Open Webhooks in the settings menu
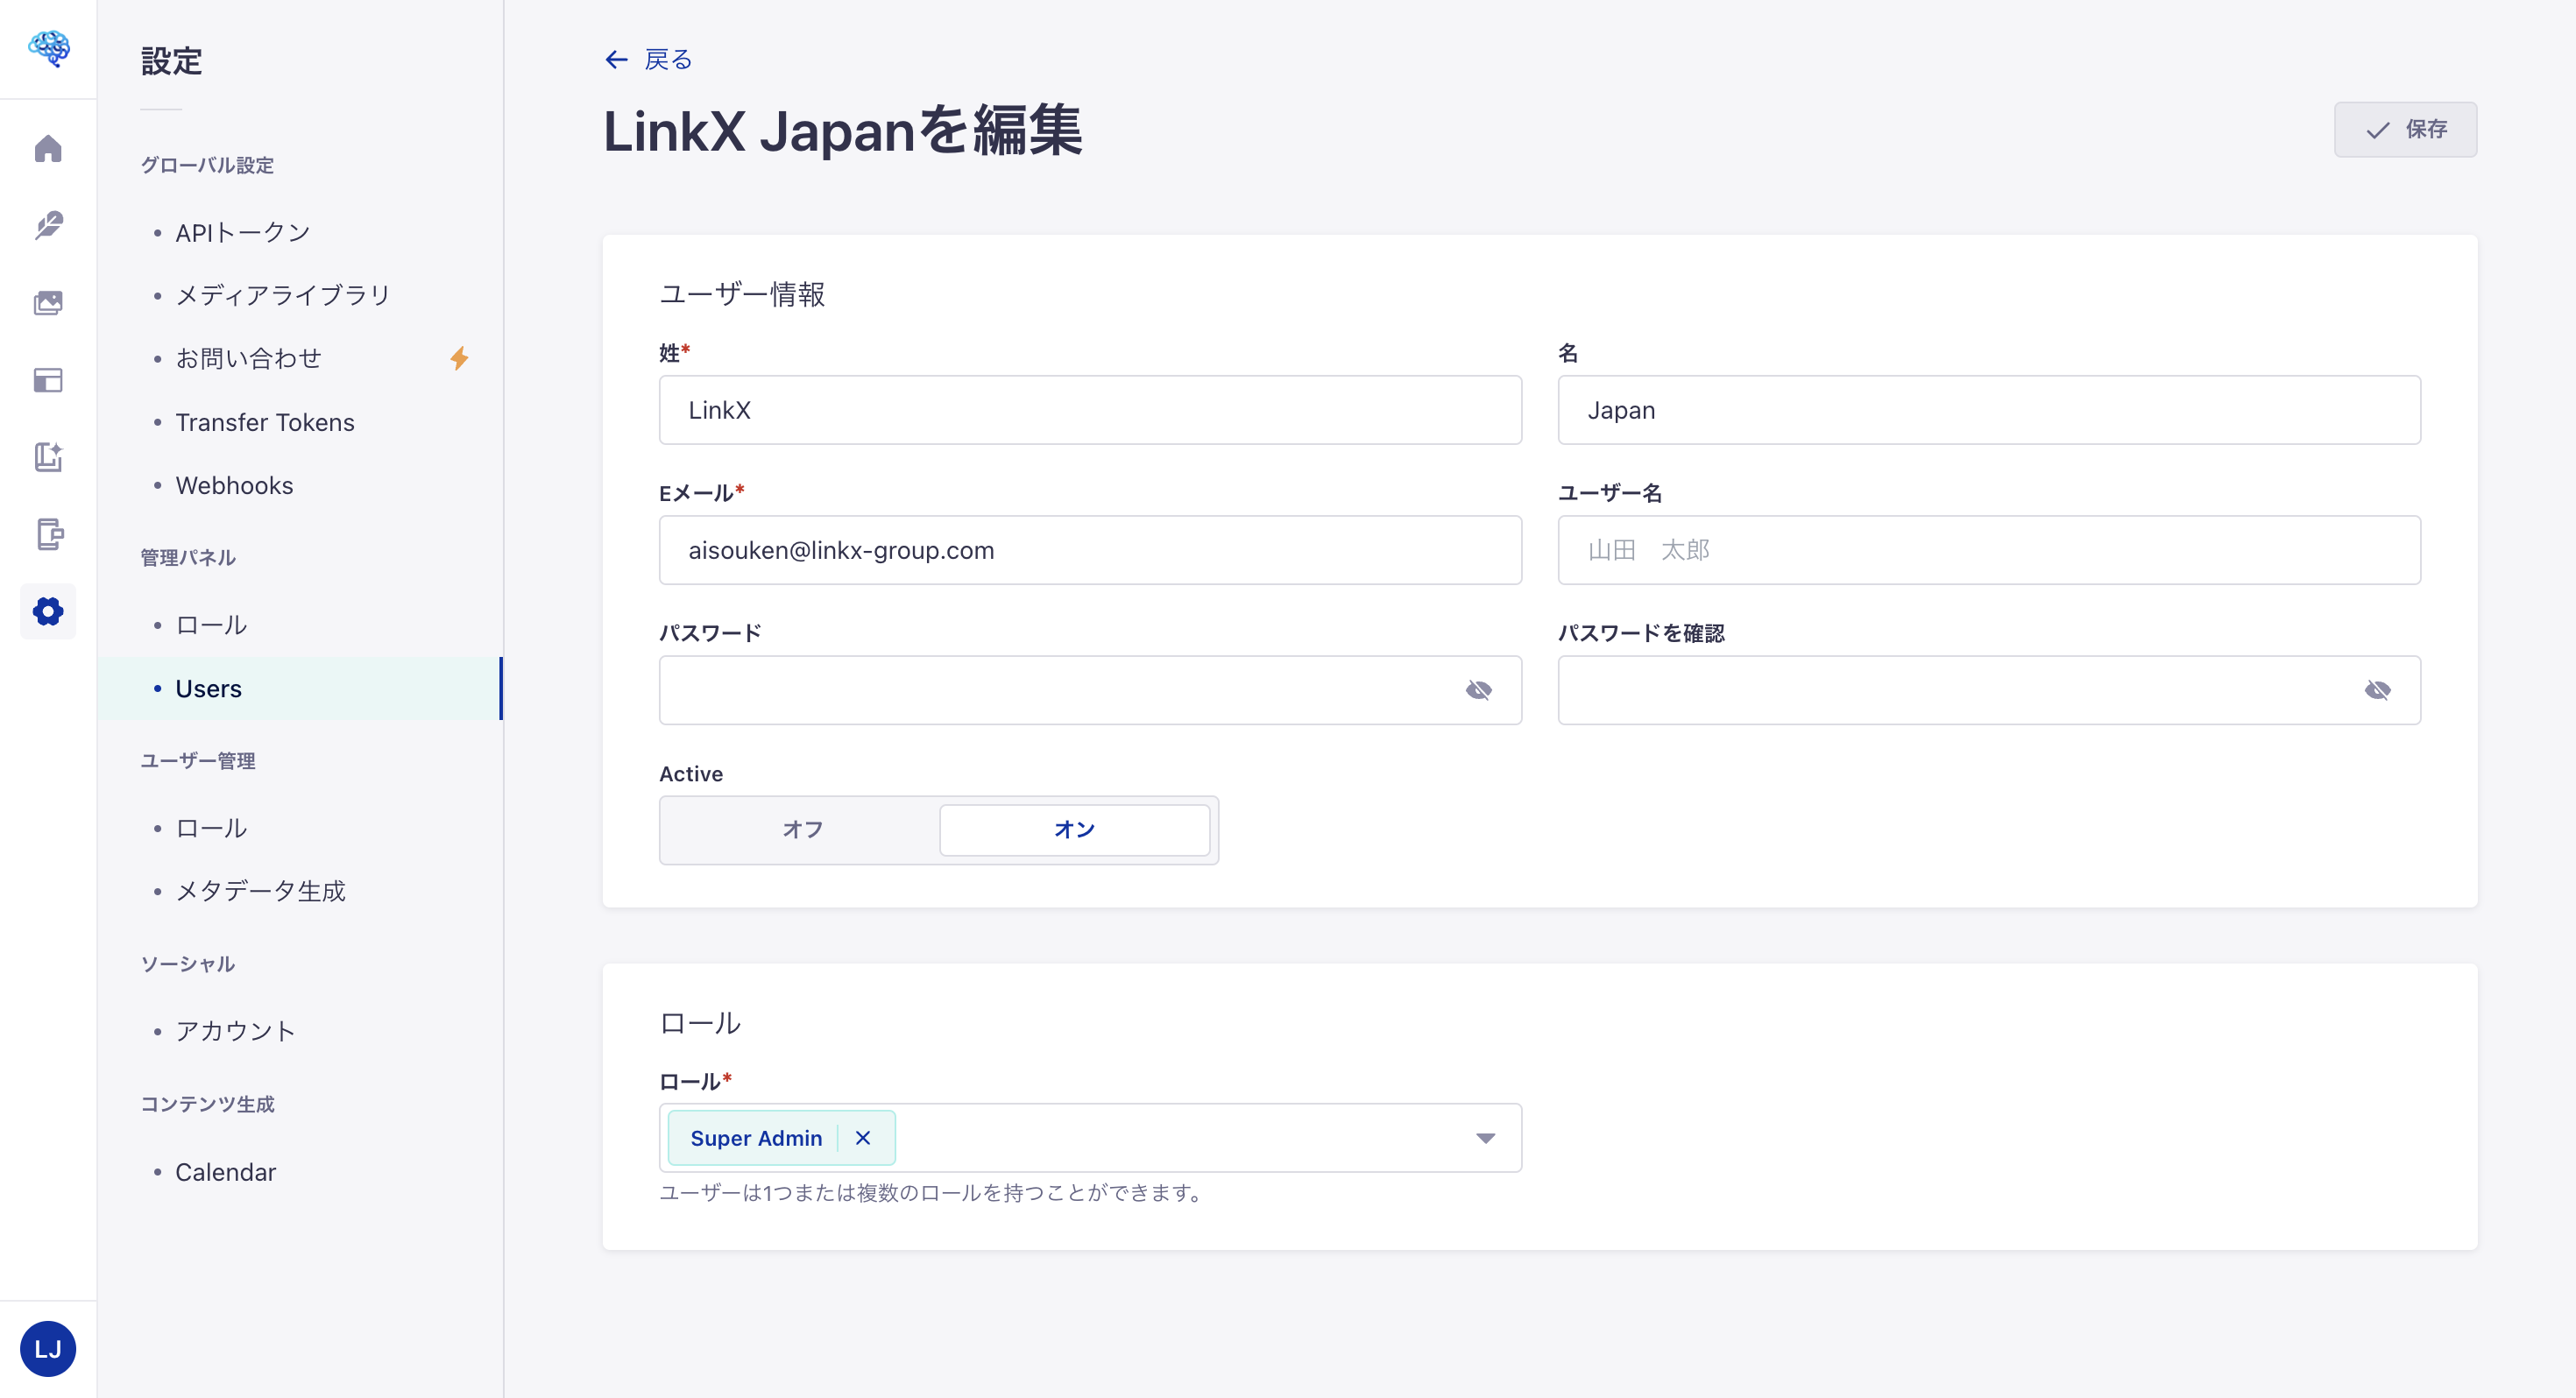This screenshot has height=1398, width=2576. click(x=234, y=486)
